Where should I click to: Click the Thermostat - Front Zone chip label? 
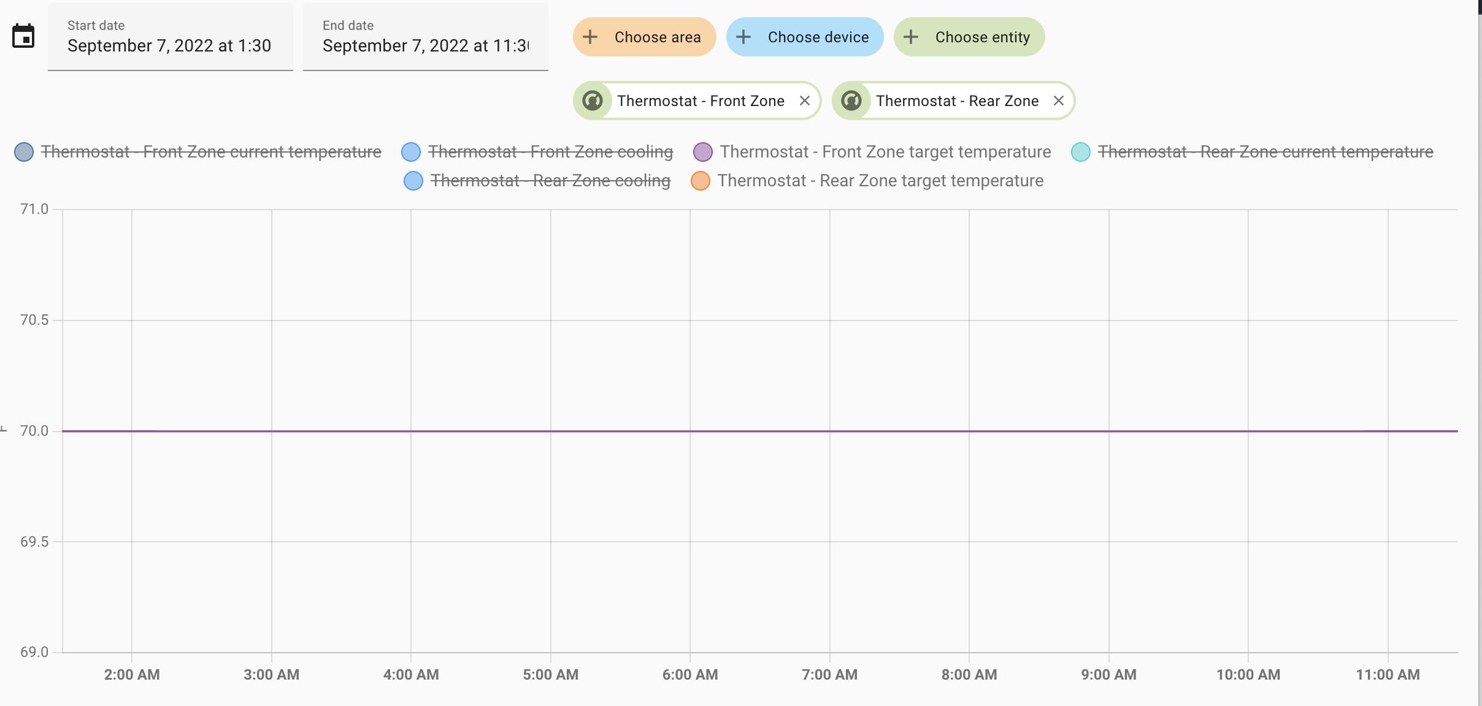point(701,101)
